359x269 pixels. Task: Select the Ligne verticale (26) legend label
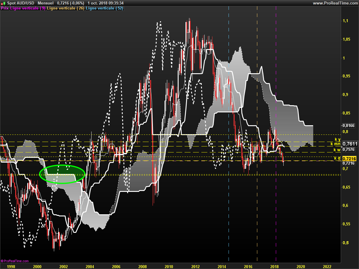(66, 8)
